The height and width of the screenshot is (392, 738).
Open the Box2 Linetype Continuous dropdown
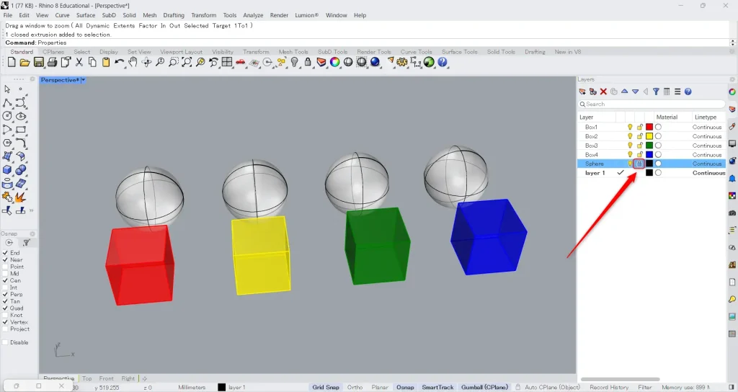point(707,136)
